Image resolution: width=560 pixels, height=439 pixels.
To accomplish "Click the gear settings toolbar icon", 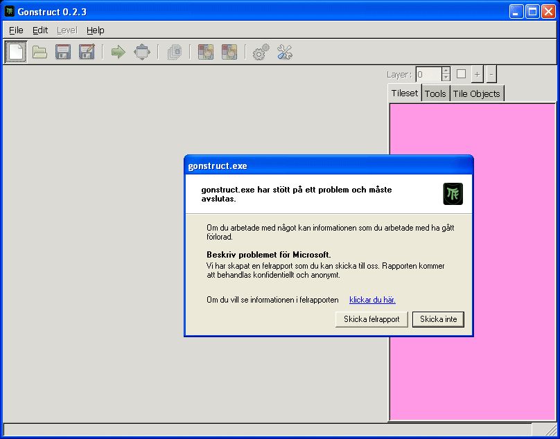I will pyautogui.click(x=261, y=52).
